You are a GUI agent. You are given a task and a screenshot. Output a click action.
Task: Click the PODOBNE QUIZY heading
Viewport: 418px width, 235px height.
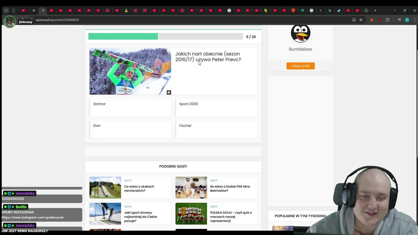point(173,166)
